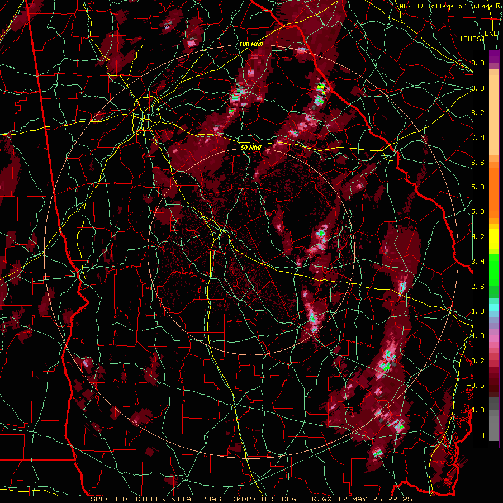The image size is (503, 503).
Task: Click the 0.2 value on the color scale
Action: coord(478,361)
